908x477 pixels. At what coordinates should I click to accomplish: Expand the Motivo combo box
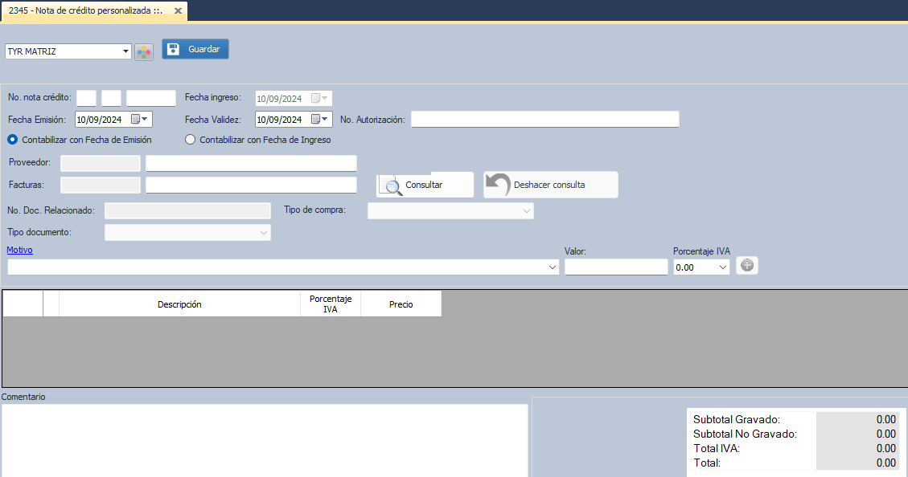[553, 267]
